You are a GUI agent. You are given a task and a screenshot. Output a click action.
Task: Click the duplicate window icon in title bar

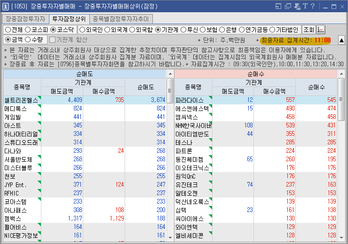pyautogui.click(x=288, y=6)
